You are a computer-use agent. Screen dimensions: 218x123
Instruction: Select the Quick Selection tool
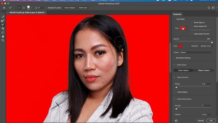pyautogui.click(x=3, y=17)
